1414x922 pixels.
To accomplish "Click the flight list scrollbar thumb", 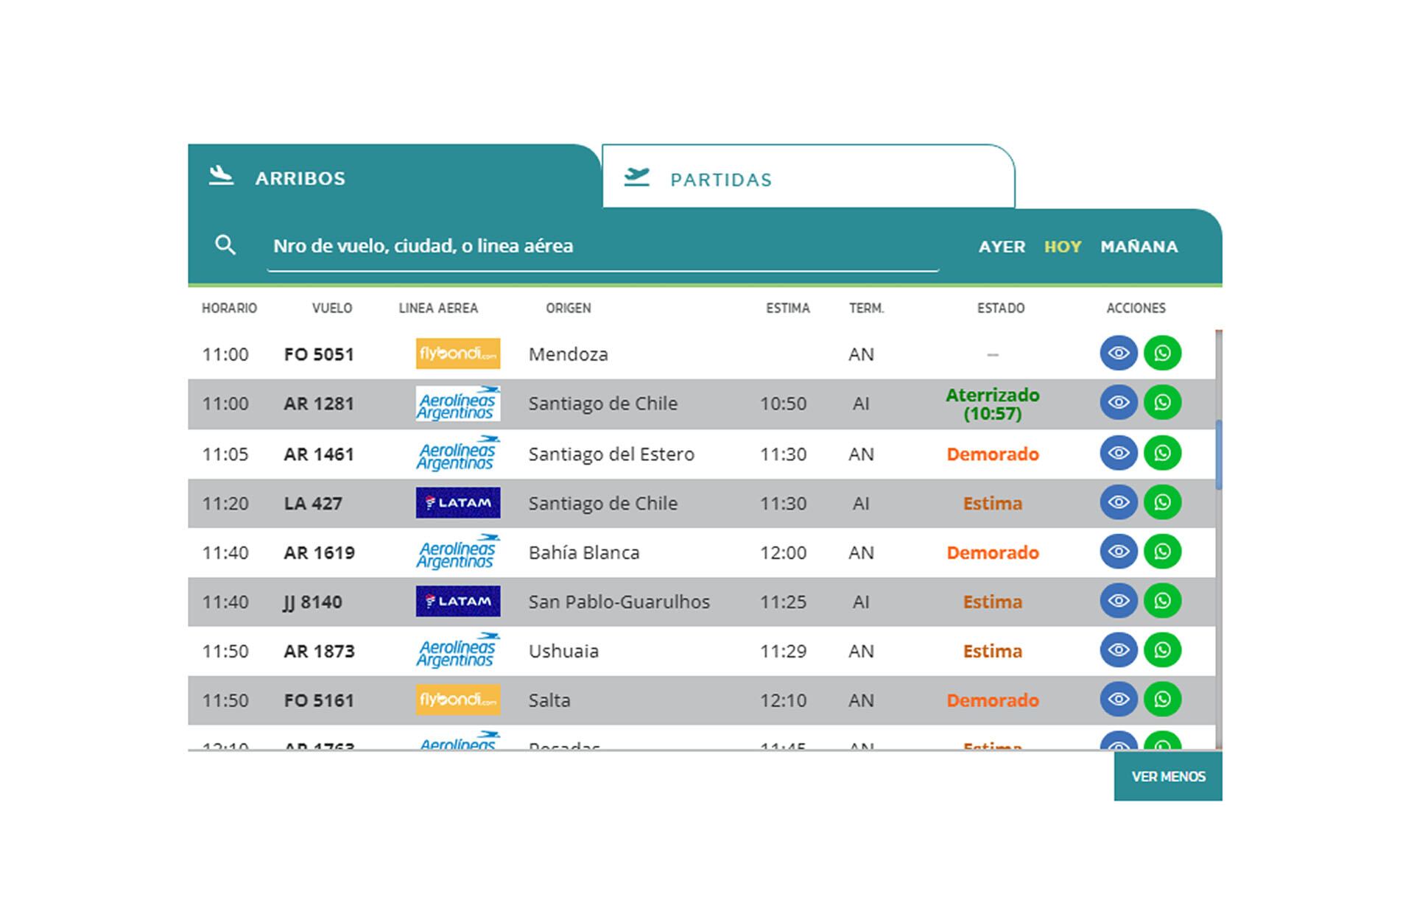I will (1219, 454).
